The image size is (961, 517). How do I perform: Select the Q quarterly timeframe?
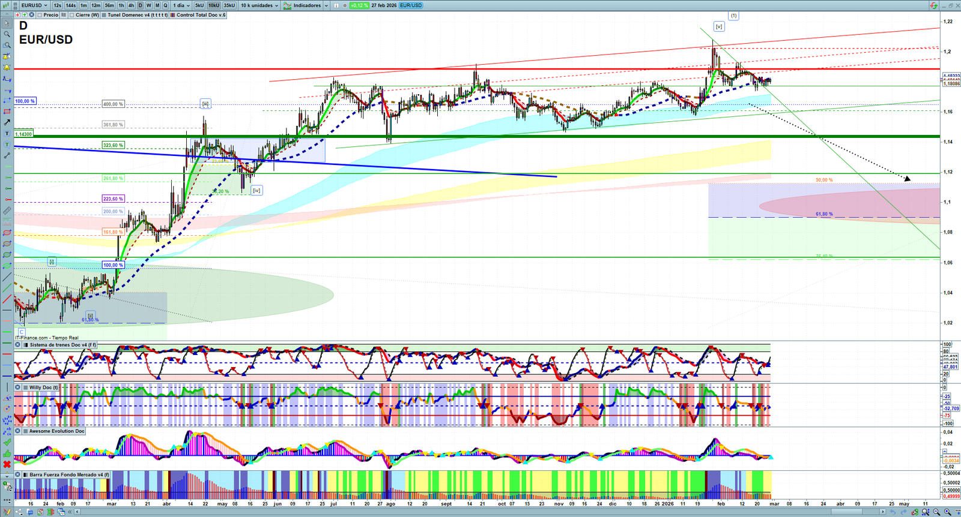pos(166,5)
